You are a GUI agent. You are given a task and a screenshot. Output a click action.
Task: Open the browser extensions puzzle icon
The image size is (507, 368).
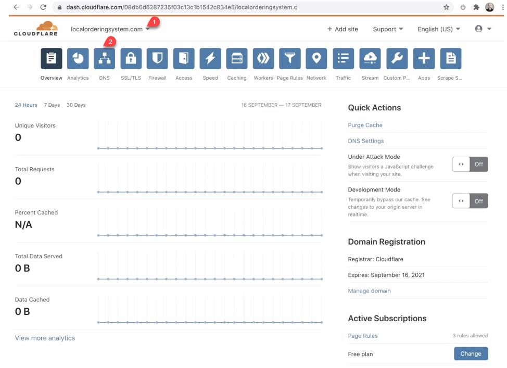pyautogui.click(x=476, y=7)
